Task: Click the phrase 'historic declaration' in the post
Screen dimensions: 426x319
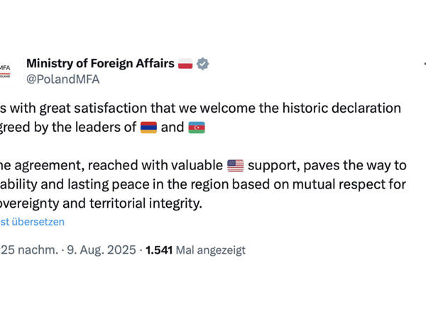Action: (x=342, y=108)
